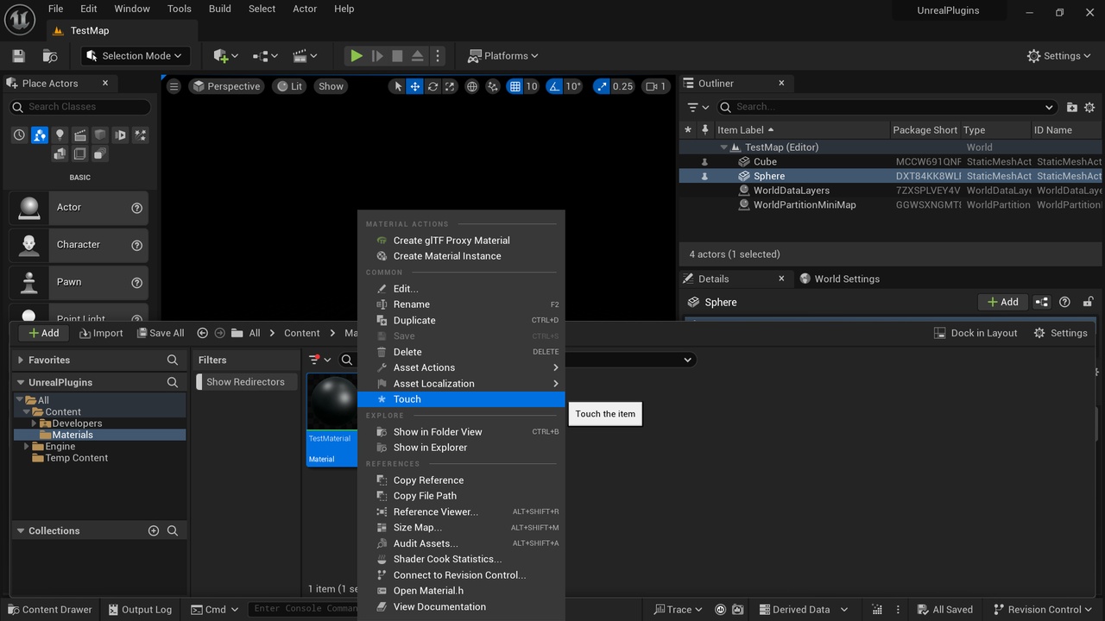The image size is (1105, 621).
Task: Click the Outliner search field
Action: point(887,107)
